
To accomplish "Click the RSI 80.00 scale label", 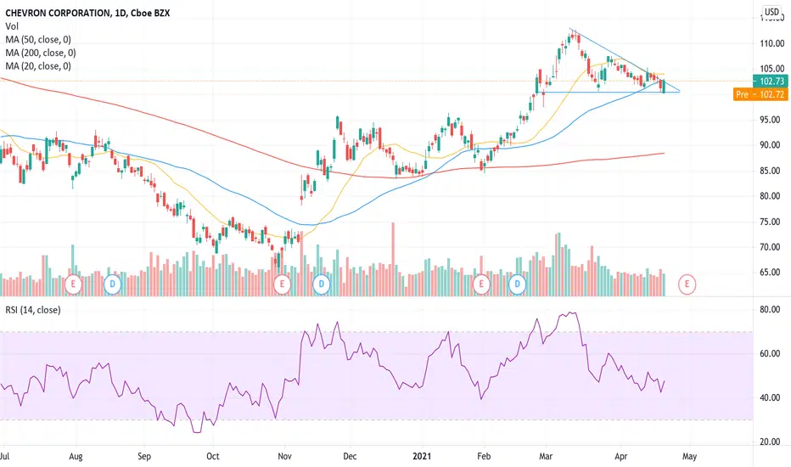I will point(770,309).
